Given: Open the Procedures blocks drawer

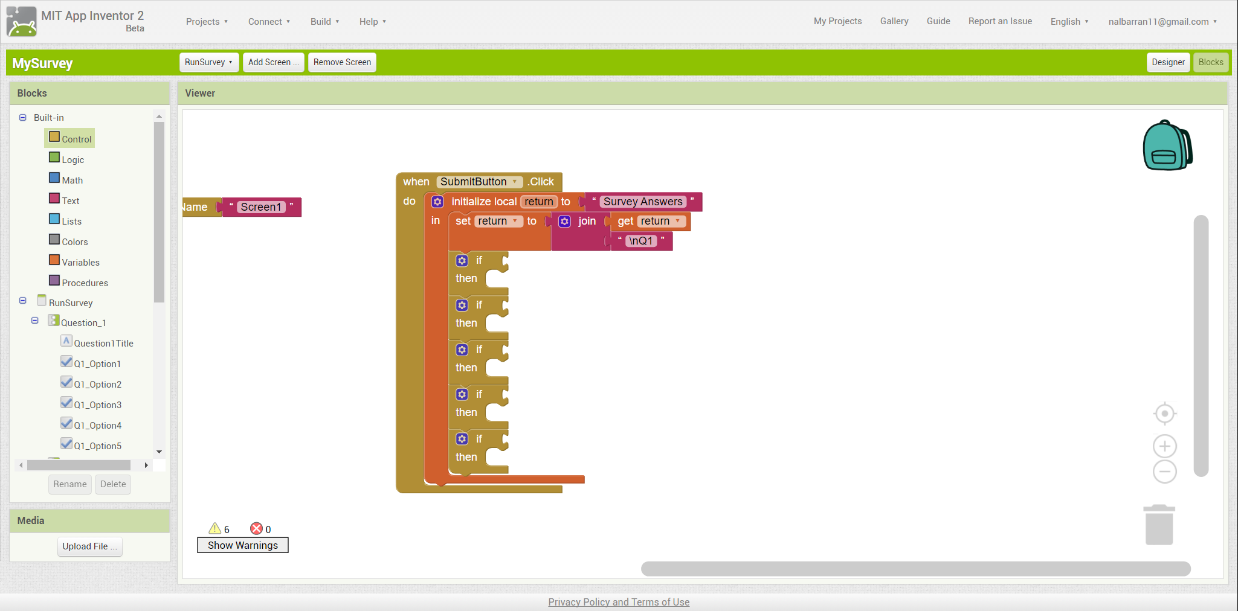Looking at the screenshot, I should tap(79, 282).
